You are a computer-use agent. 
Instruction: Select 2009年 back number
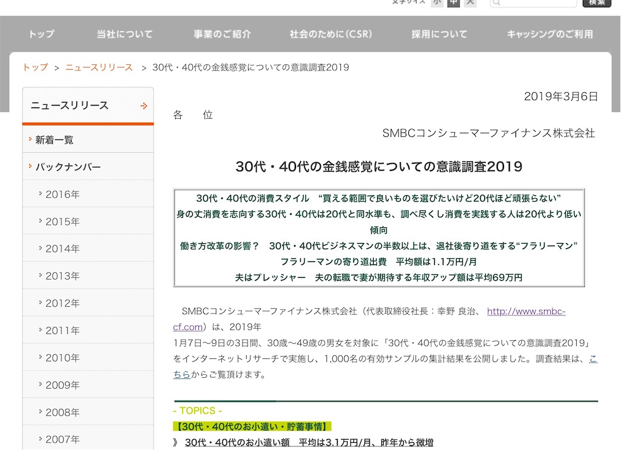[88, 385]
